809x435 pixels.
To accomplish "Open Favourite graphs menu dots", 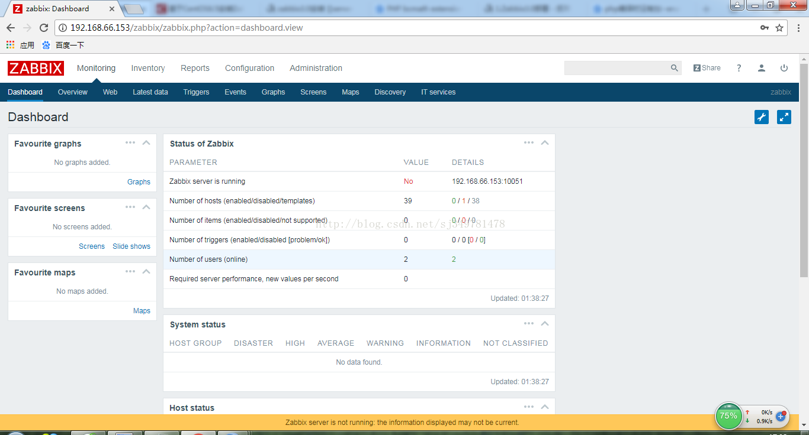I will pos(130,142).
